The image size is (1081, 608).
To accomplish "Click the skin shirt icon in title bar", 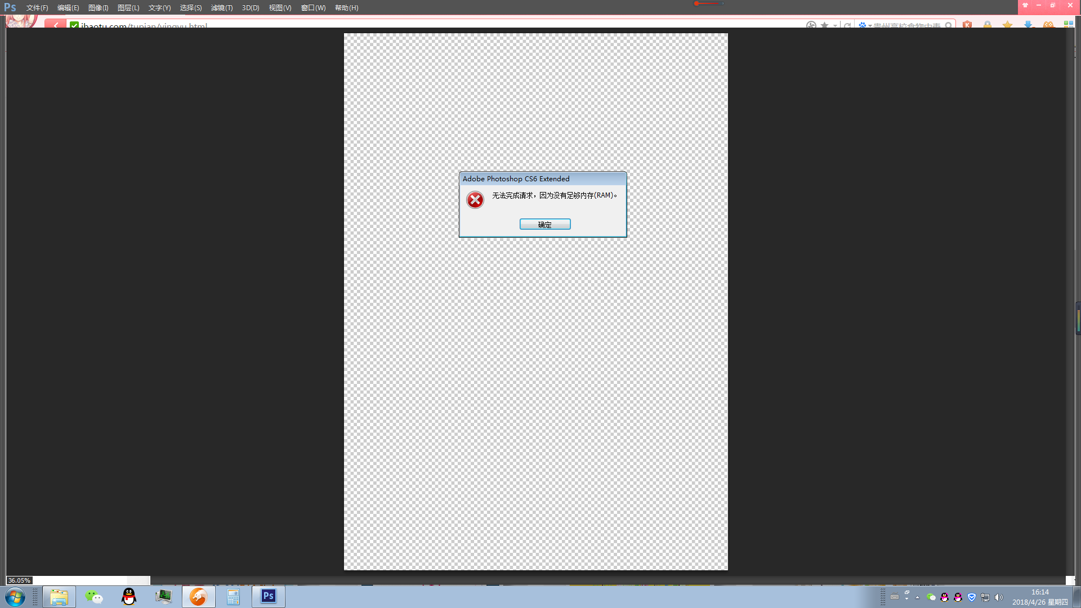I will 1025,5.
